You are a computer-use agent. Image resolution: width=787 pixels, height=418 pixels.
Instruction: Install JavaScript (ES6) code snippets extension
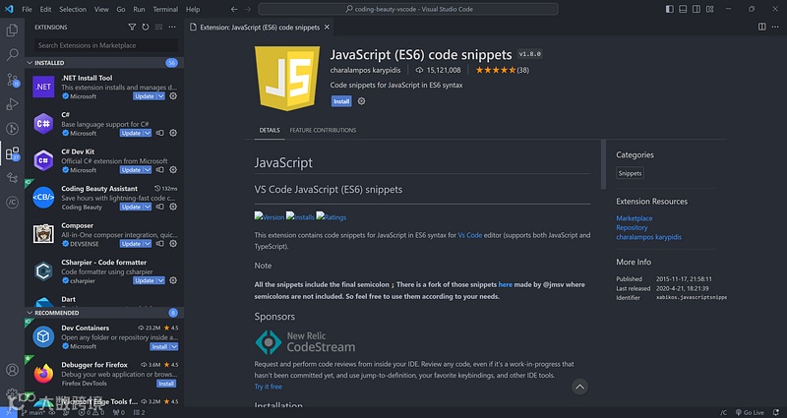click(x=341, y=101)
